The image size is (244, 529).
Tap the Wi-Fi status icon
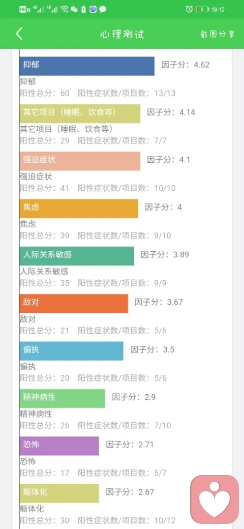65,9
